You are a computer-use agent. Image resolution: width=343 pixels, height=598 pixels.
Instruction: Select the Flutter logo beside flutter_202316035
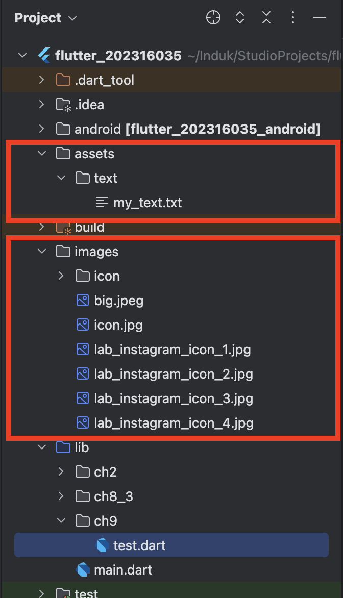click(43, 55)
